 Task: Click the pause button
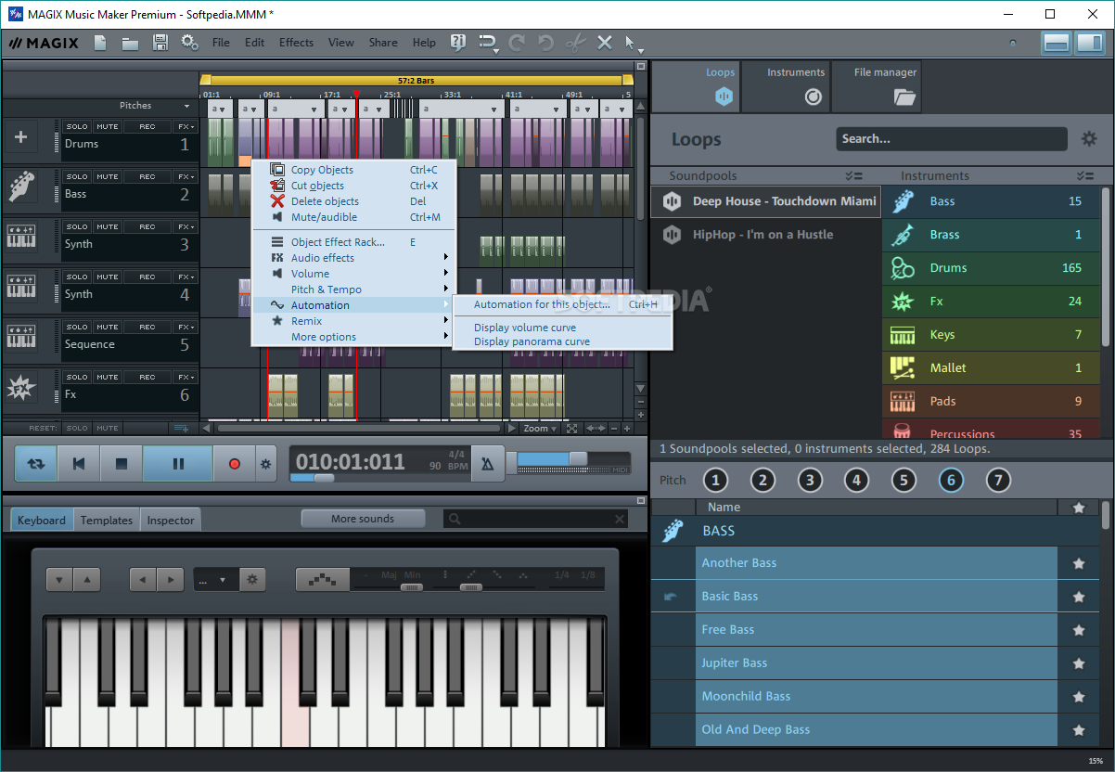tap(178, 463)
